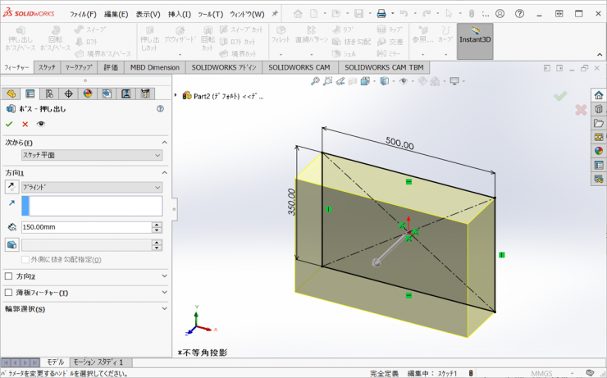Enable the 方向2 checkbox
The height and width of the screenshot is (378, 607).
(x=9, y=276)
